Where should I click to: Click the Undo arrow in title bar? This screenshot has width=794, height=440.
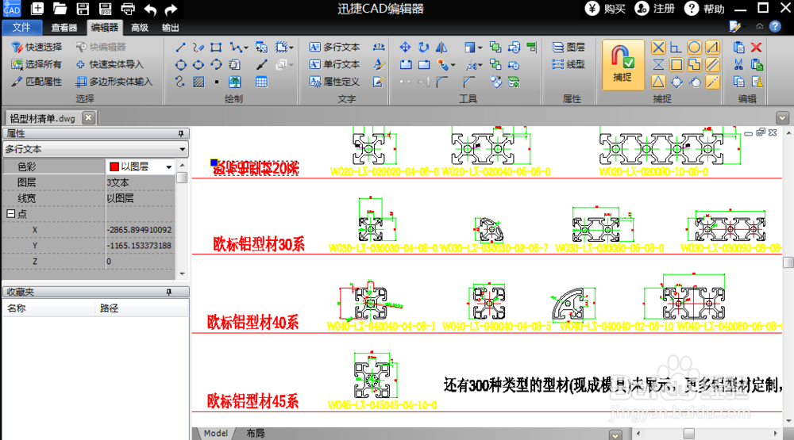pos(150,9)
